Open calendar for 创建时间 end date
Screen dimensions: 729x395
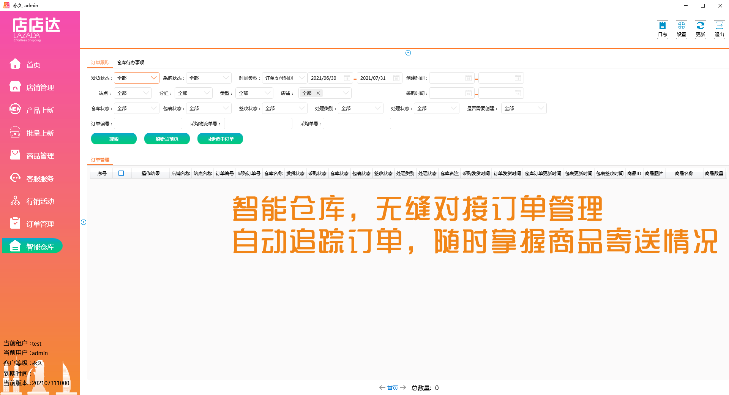click(518, 78)
